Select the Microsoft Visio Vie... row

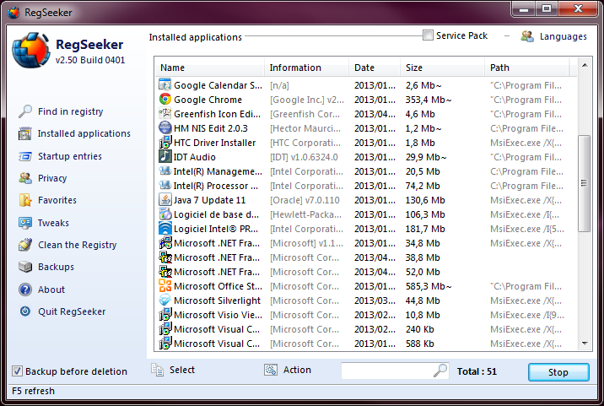tap(366, 315)
